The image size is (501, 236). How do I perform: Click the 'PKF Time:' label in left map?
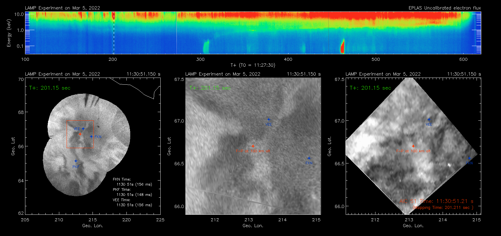tap(122, 190)
